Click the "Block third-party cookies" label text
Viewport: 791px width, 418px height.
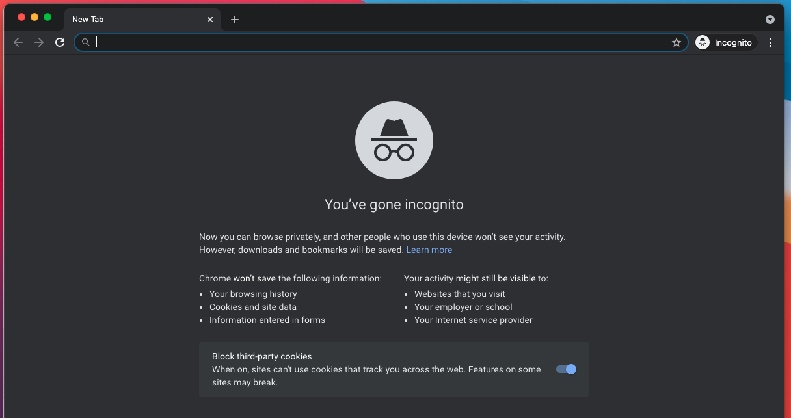point(261,356)
